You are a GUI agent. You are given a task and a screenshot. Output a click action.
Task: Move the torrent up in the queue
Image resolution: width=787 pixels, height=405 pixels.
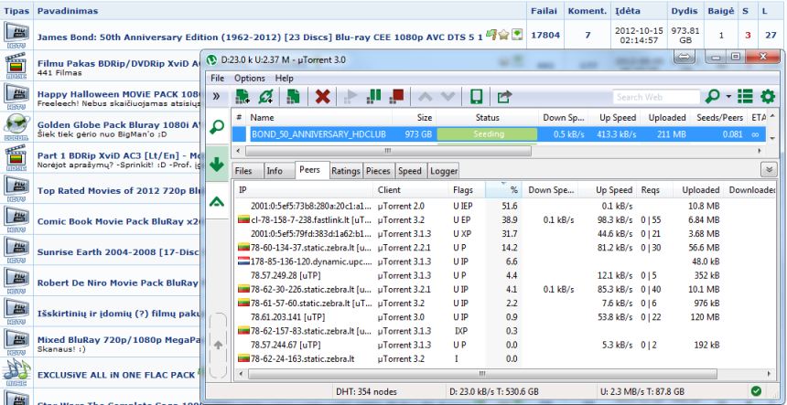425,96
